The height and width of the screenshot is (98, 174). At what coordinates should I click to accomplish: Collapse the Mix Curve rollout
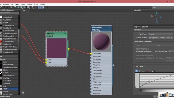pos(134,66)
